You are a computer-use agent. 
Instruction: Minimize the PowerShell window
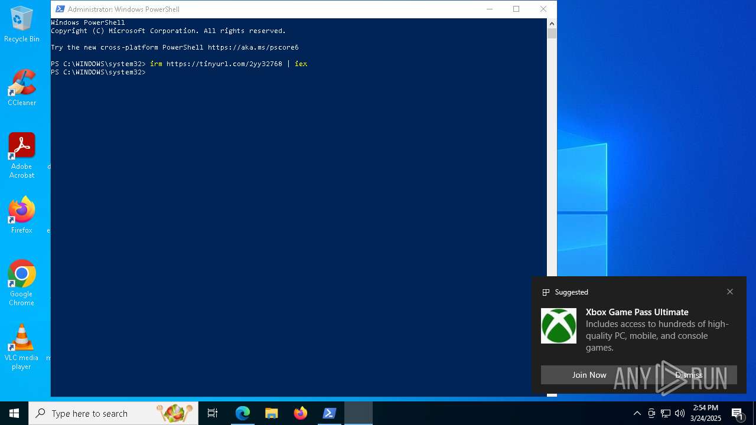[x=489, y=9]
